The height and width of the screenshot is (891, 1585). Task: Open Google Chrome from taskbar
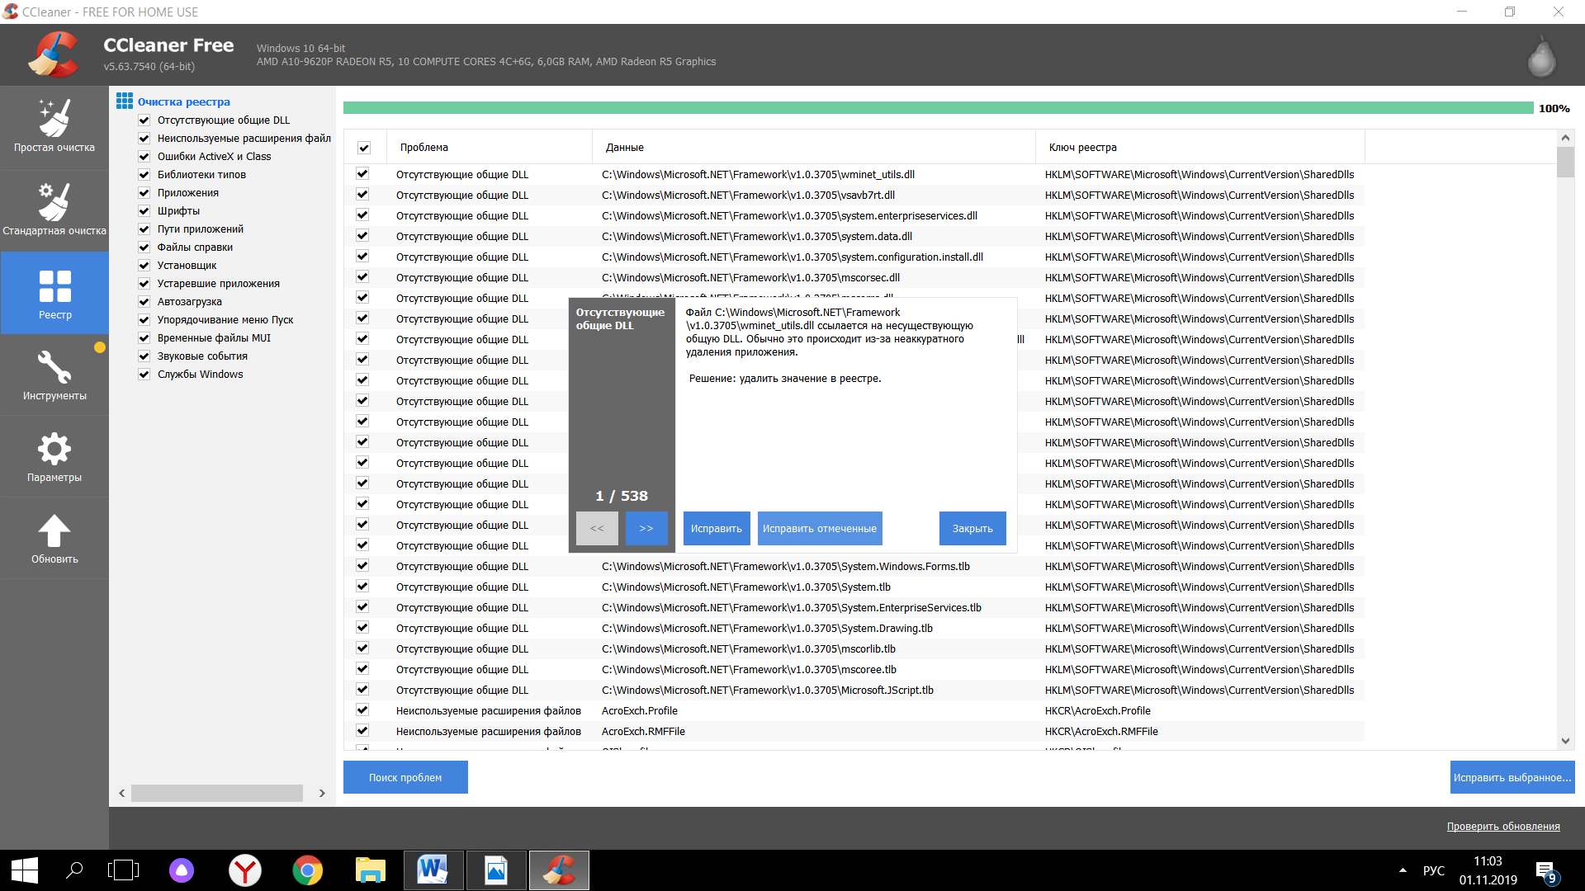pyautogui.click(x=308, y=870)
